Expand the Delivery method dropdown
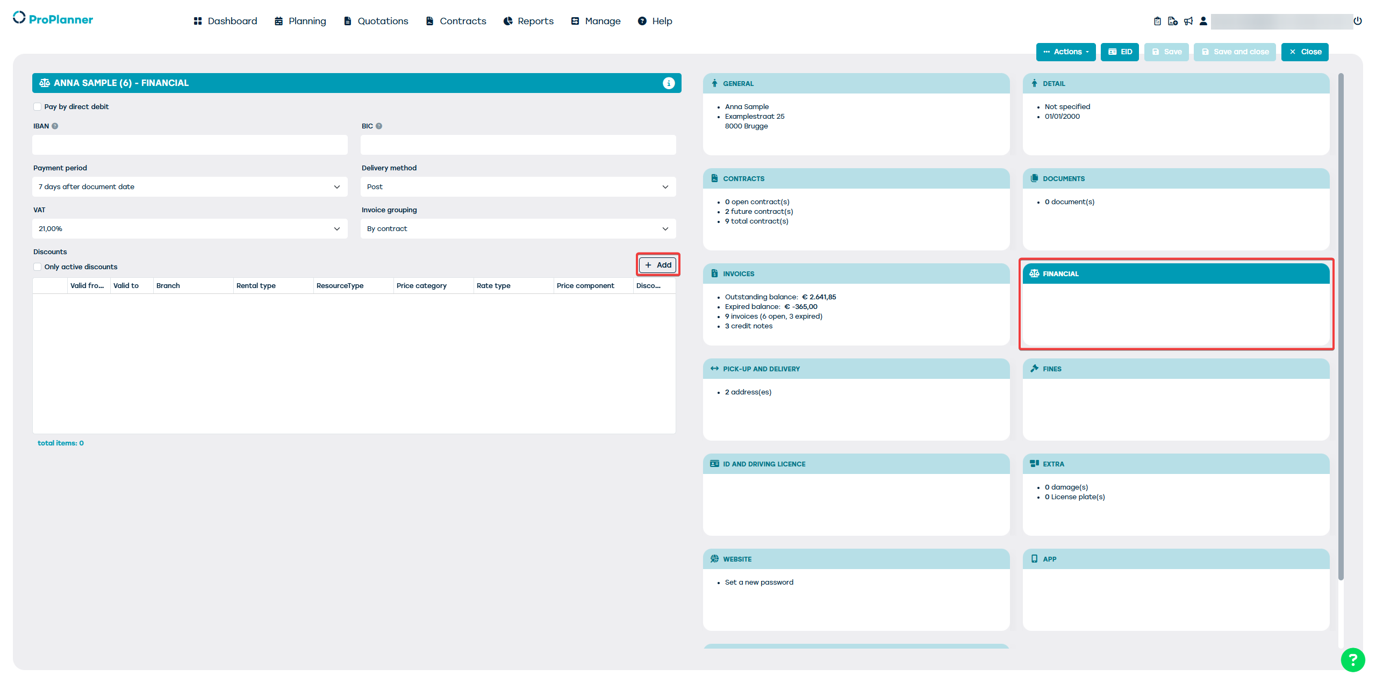 (x=518, y=187)
